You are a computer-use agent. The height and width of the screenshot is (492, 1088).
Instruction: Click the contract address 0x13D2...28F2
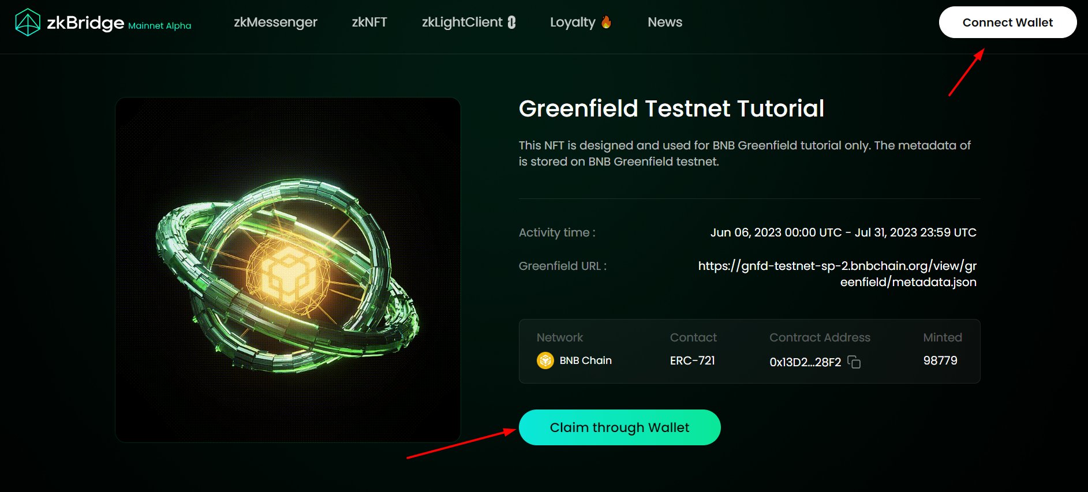805,362
